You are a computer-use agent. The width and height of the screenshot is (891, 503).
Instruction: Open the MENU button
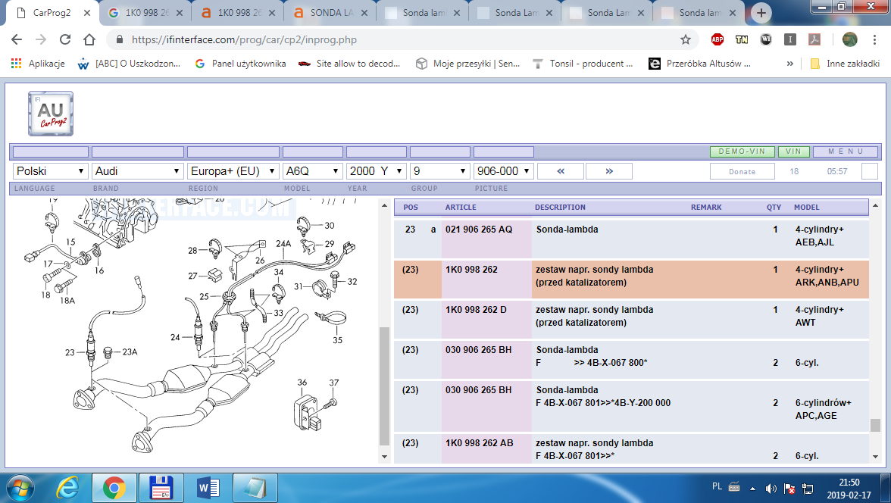pos(846,152)
